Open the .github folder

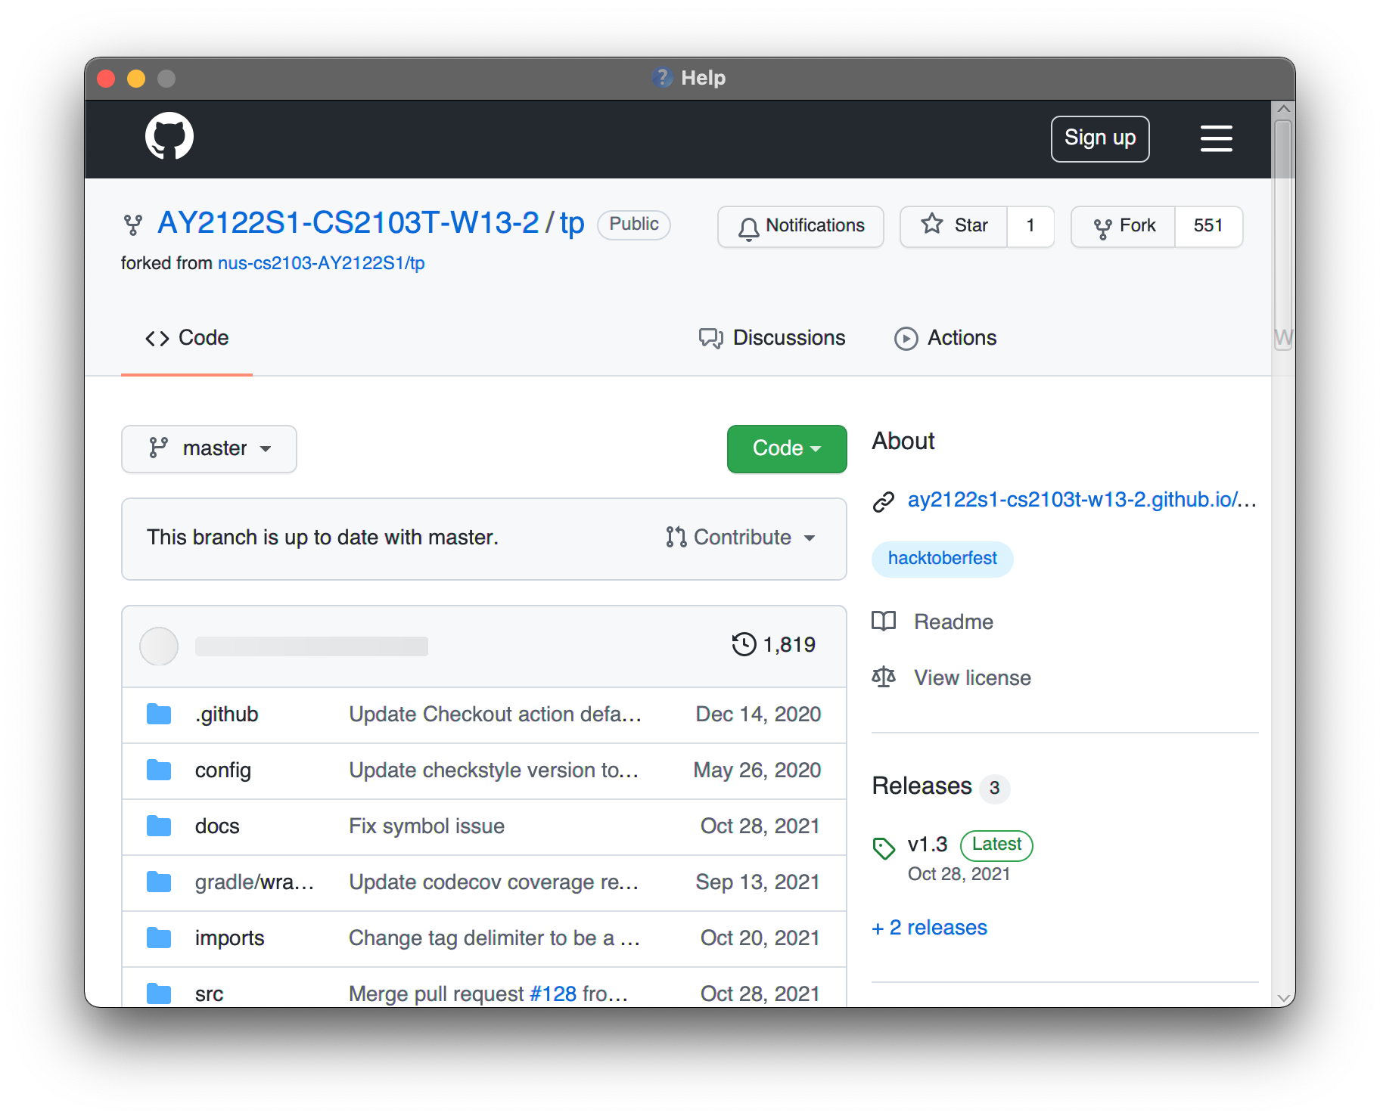coord(226,714)
